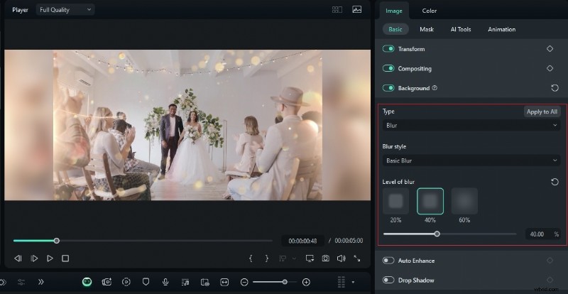This screenshot has width=568, height=294.
Task: Click the mark in brace icon
Action: click(251, 258)
